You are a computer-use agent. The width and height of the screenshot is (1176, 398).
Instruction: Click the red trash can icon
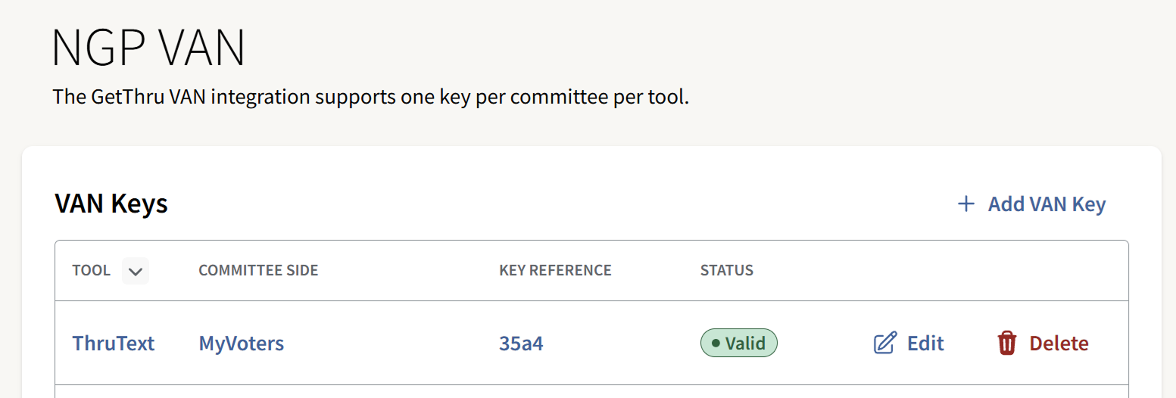(x=1006, y=344)
